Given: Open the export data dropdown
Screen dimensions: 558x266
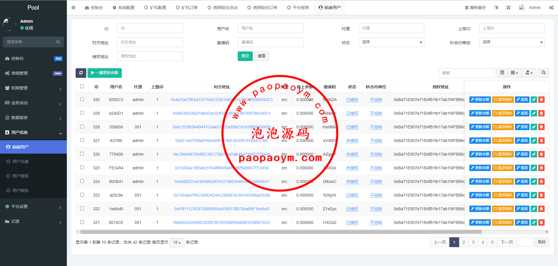Looking at the screenshot, I should pyautogui.click(x=529, y=73).
